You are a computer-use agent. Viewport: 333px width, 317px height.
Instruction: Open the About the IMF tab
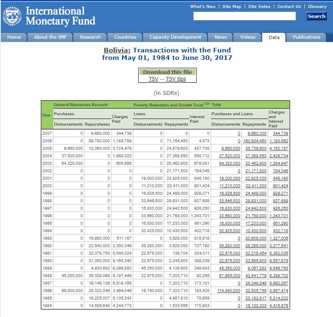tap(50, 37)
